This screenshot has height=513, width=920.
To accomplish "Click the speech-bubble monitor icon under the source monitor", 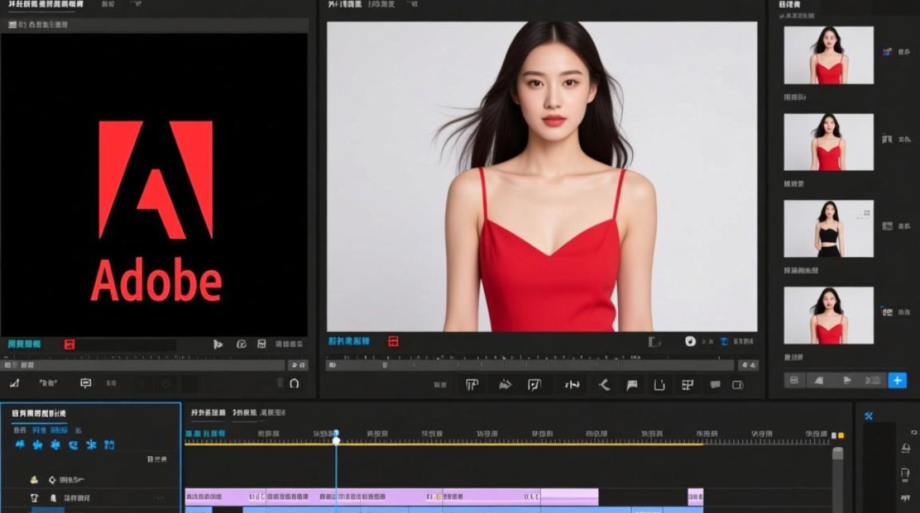I will click(x=86, y=384).
